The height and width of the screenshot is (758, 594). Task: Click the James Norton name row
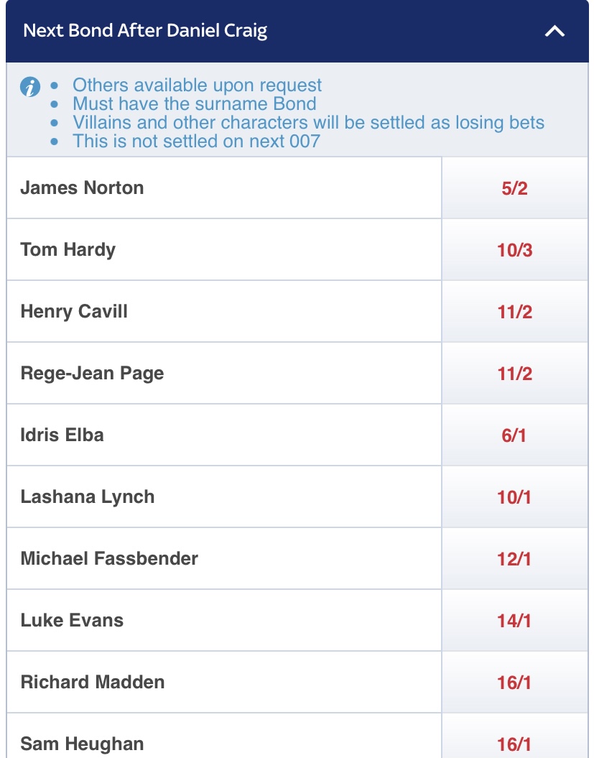pos(224,188)
